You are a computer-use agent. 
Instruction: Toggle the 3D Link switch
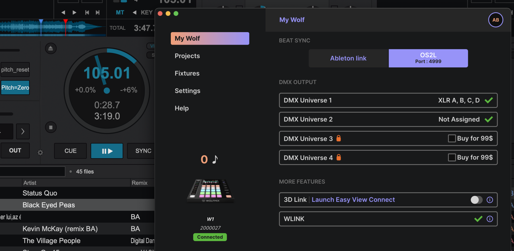[477, 200]
